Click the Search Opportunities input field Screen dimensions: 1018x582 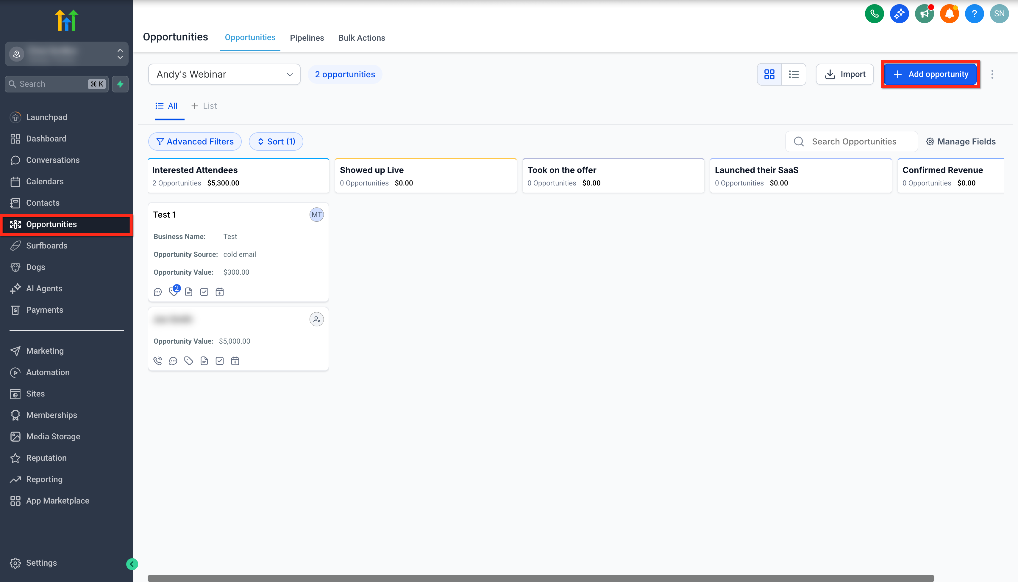point(854,141)
